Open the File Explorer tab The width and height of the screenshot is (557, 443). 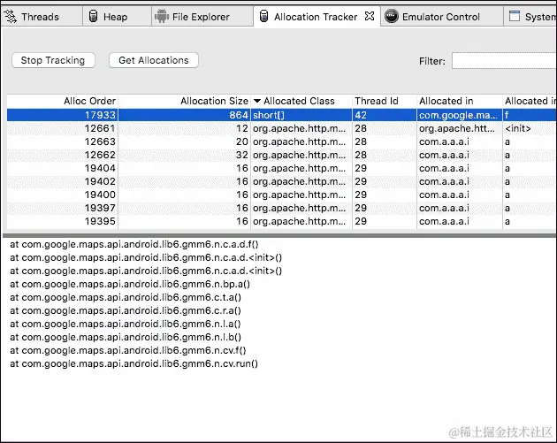click(x=201, y=17)
